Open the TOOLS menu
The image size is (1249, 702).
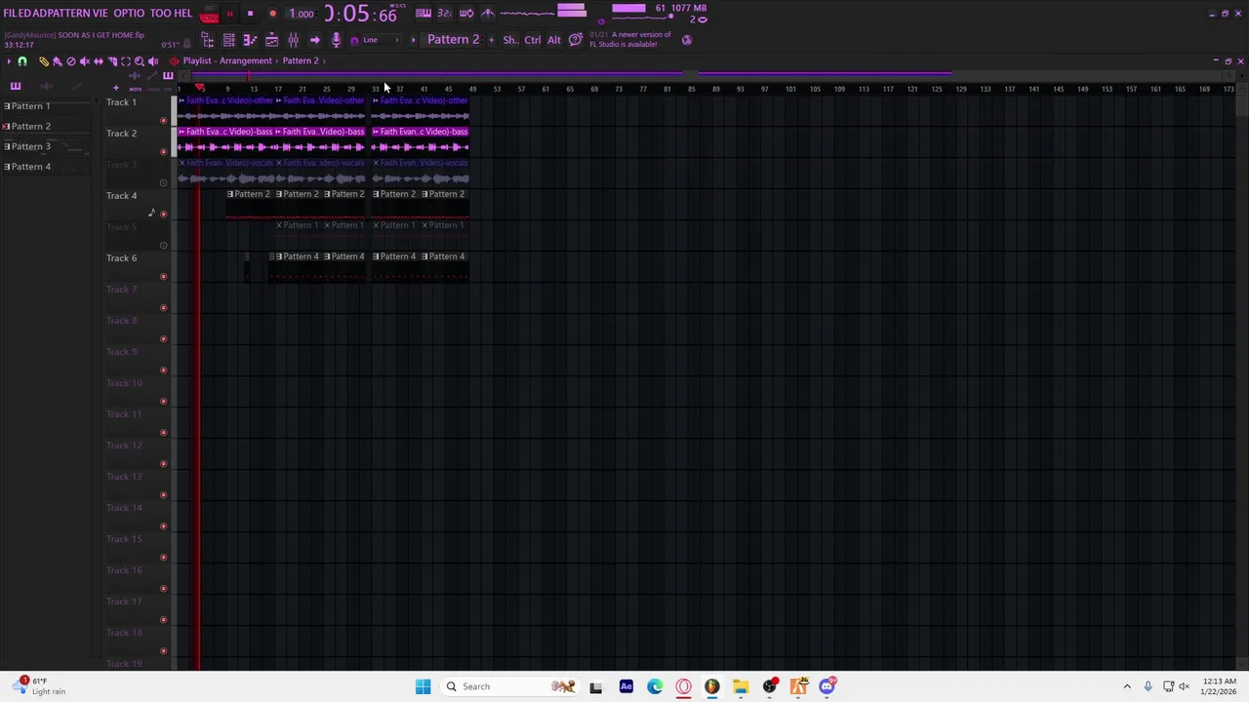coord(160,14)
